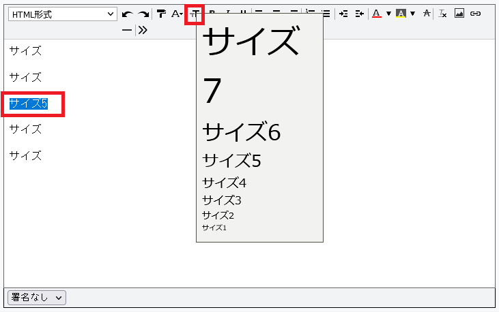Click the Redo arrow icon
This screenshot has width=499, height=312.
click(x=143, y=14)
